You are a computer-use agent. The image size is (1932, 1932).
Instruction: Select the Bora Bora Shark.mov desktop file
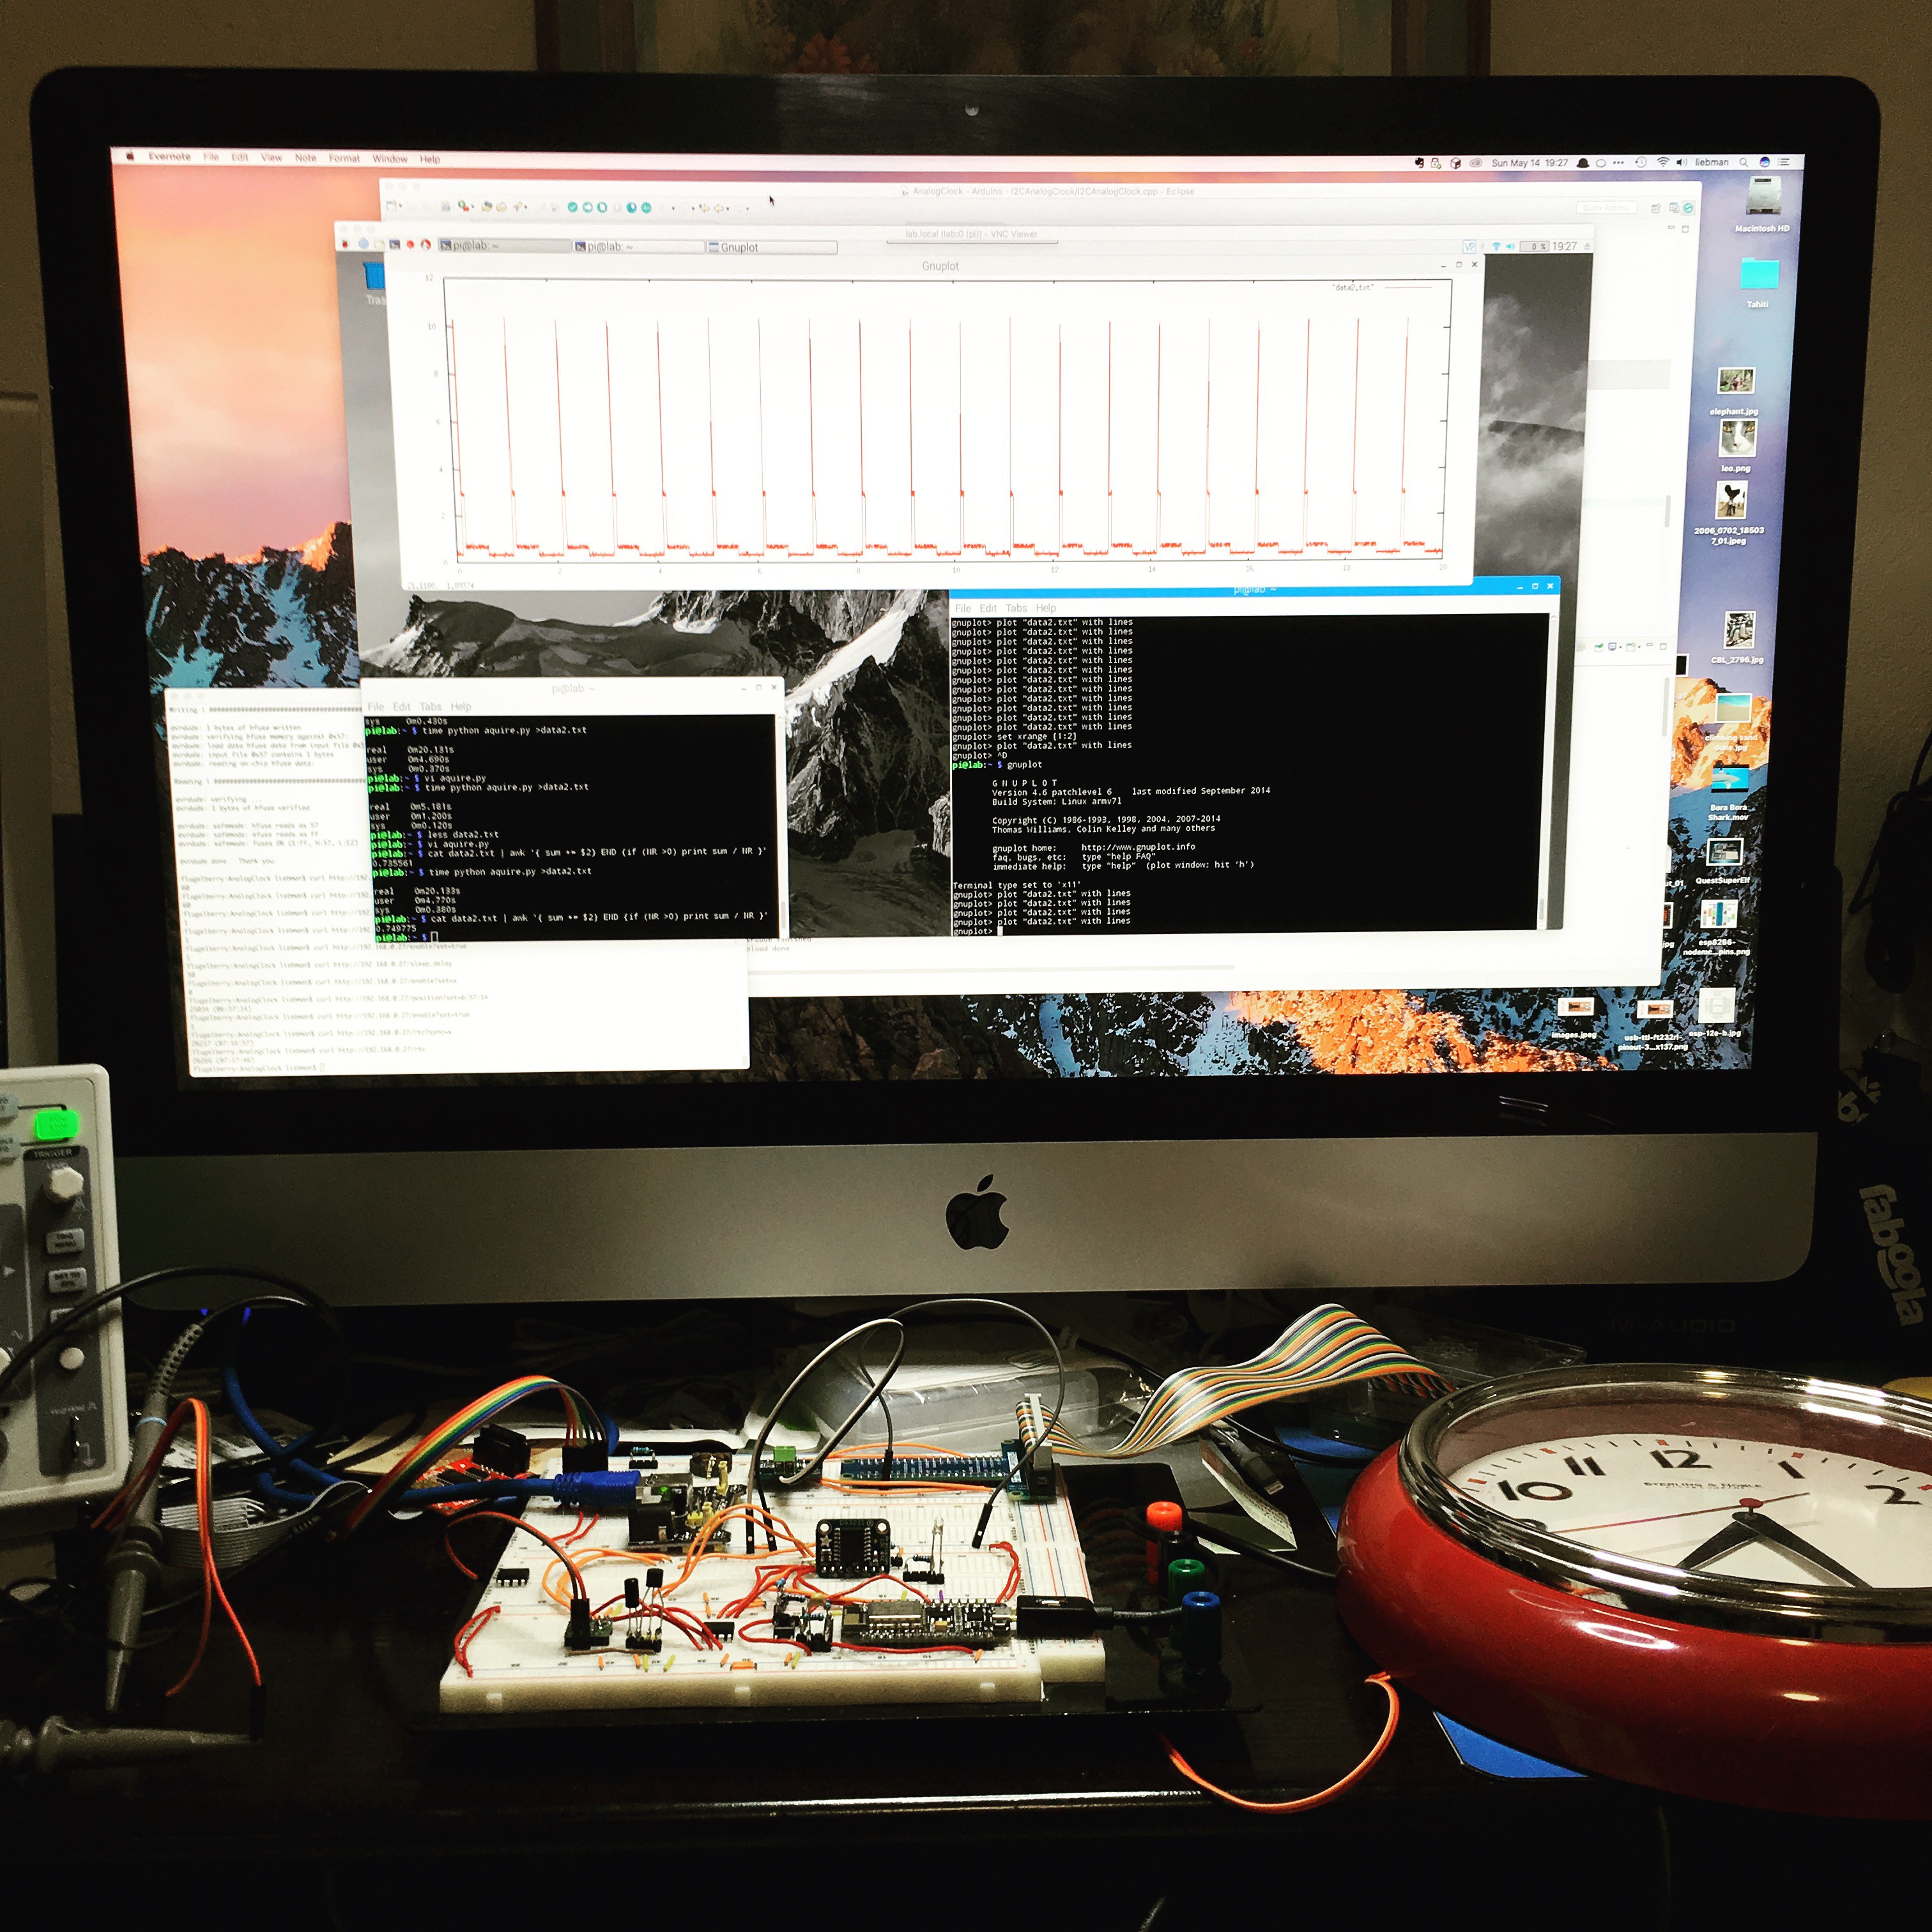[1729, 793]
